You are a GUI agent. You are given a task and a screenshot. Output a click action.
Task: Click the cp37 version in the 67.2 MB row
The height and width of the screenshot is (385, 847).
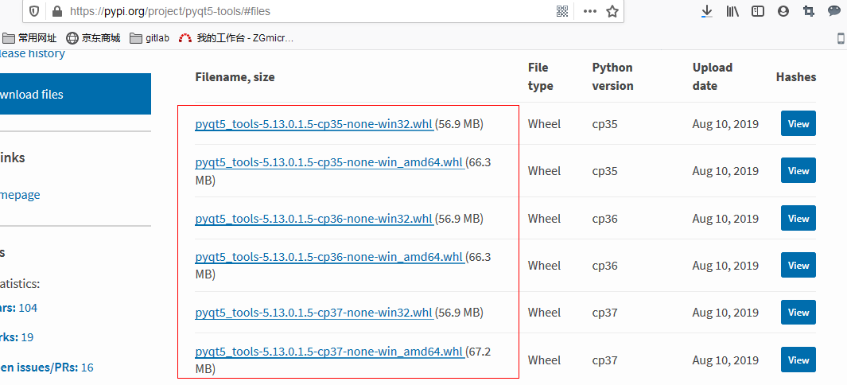pos(605,360)
